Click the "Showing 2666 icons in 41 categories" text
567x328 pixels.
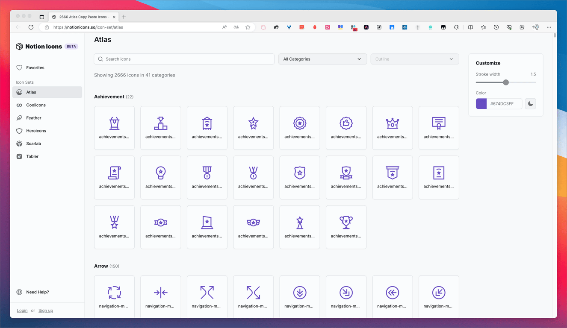pos(135,75)
